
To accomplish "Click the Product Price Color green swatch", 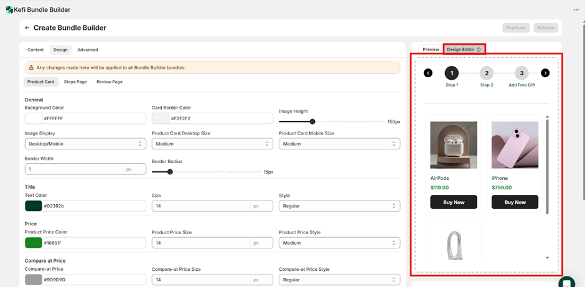I will point(34,243).
